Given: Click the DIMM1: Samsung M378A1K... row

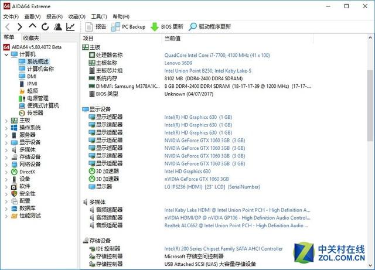Looking at the screenshot, I should tap(200, 86).
